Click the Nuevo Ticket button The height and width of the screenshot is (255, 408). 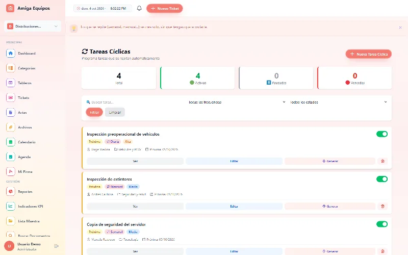[164, 8]
